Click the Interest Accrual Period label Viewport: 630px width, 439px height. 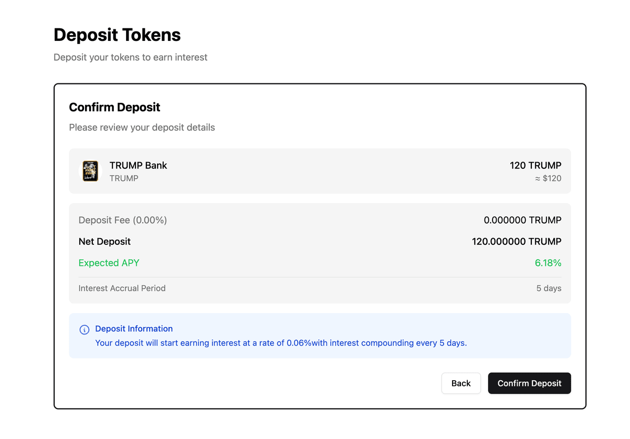pos(122,288)
